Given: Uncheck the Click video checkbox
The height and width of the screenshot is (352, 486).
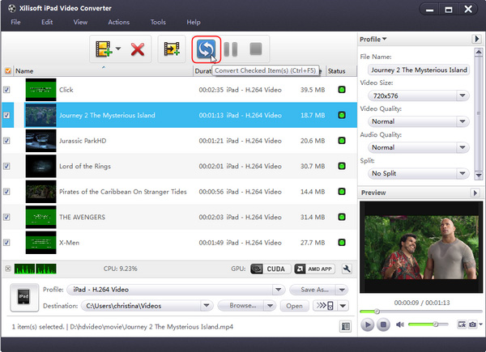Looking at the screenshot, I should point(6,90).
